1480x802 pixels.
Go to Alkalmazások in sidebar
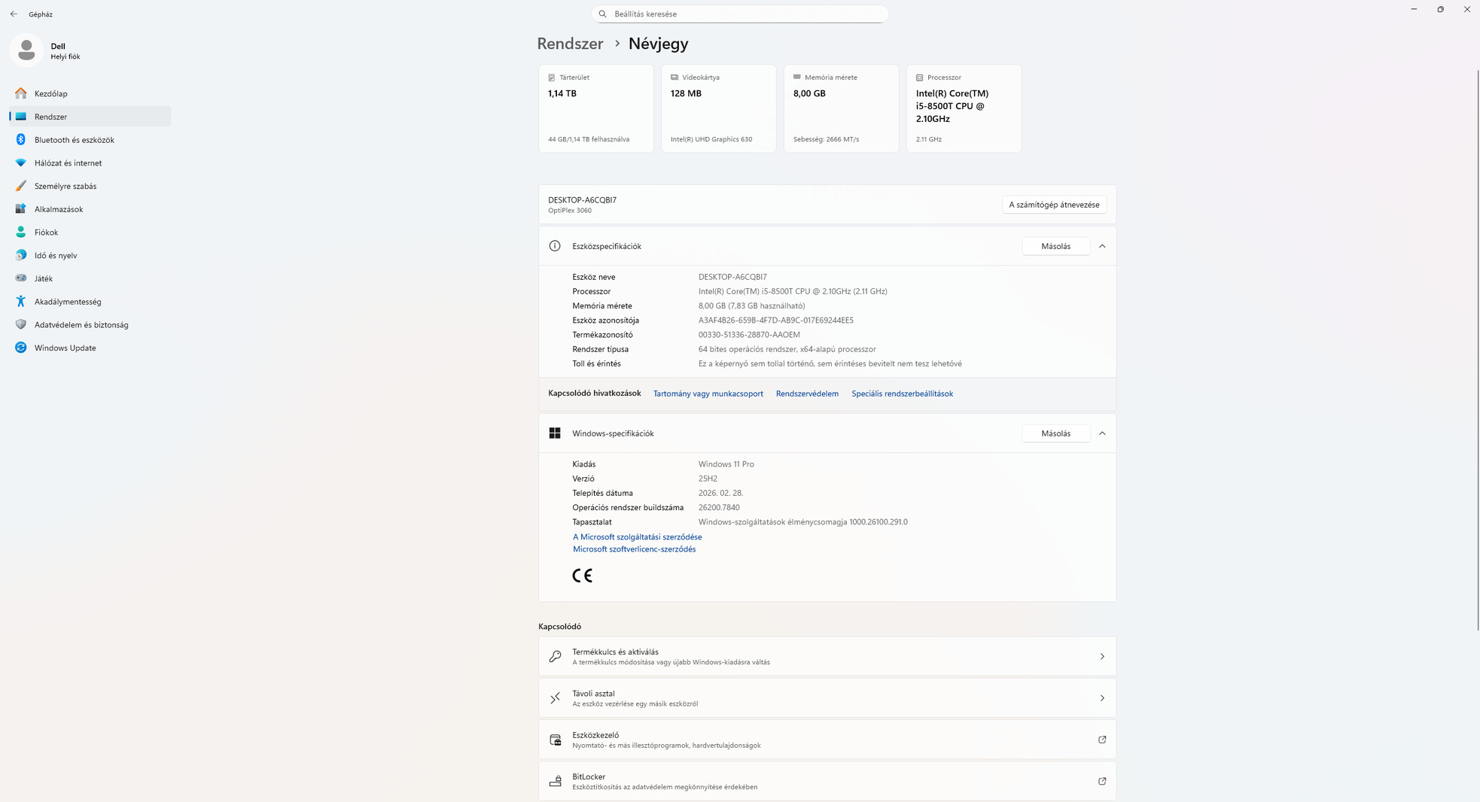click(x=59, y=209)
